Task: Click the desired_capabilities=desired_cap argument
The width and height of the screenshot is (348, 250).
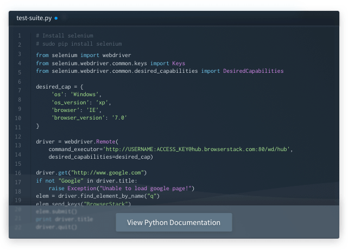Action: click(x=100, y=157)
